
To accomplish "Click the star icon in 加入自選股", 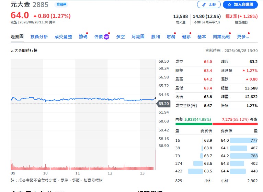I will point(229,5).
